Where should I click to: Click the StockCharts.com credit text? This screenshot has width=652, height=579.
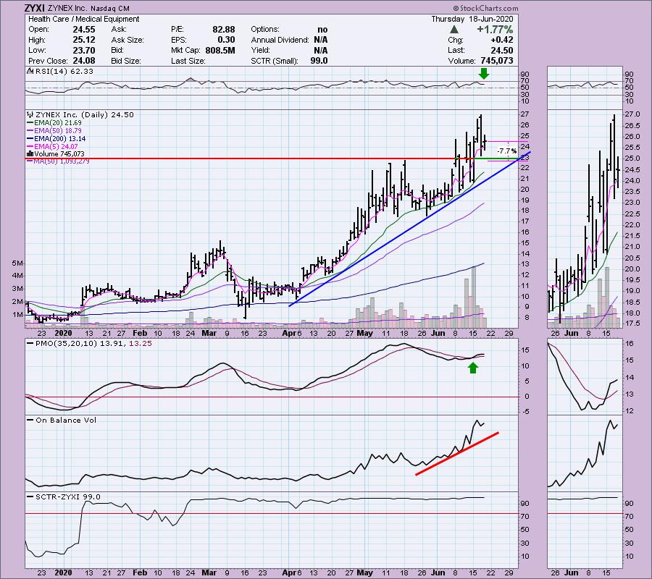(x=485, y=8)
